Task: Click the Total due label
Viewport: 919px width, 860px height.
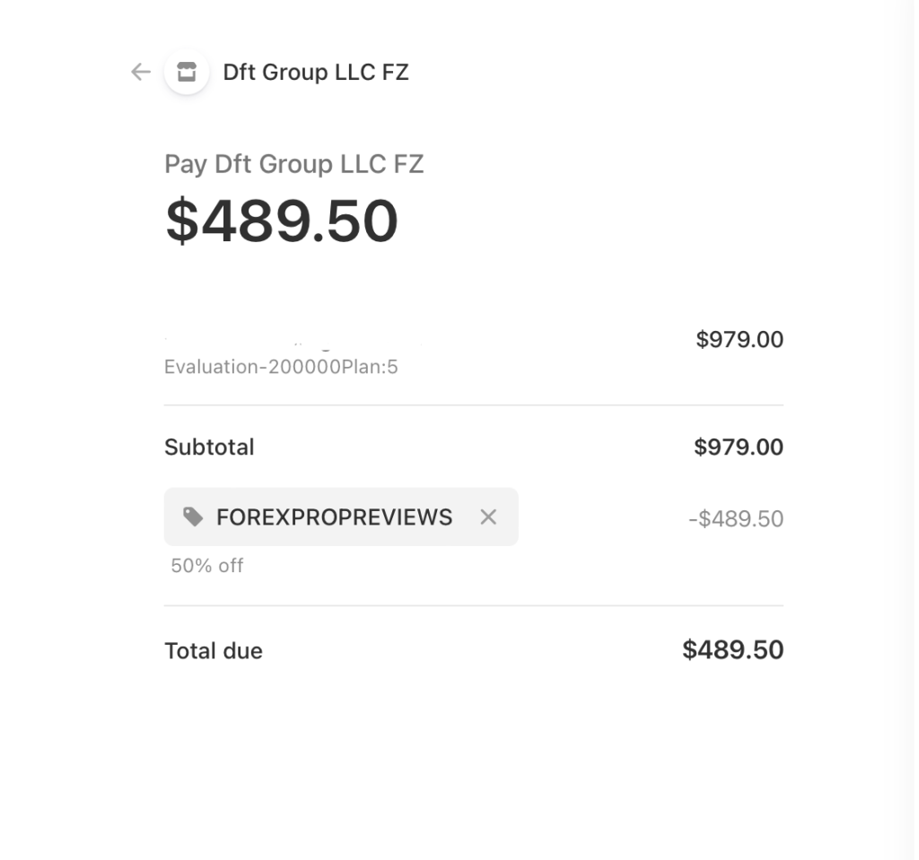Action: 213,650
